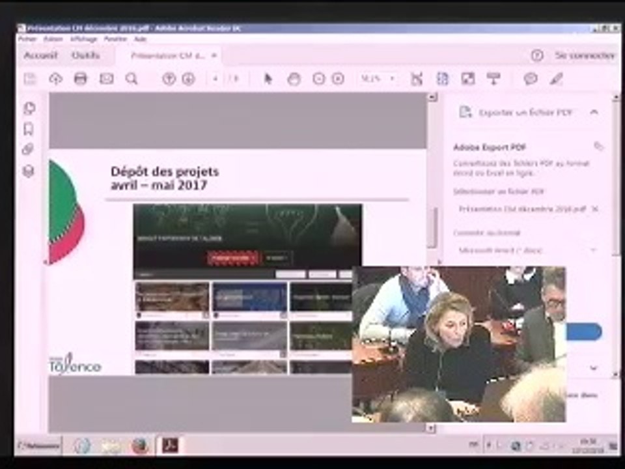Screen dimensions: 625x469
Task: Add a comment speech bubble icon
Action: pos(531,79)
